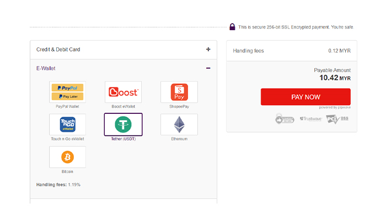Click the Payable Amount label
This screenshot has height=220, width=386.
333,70
